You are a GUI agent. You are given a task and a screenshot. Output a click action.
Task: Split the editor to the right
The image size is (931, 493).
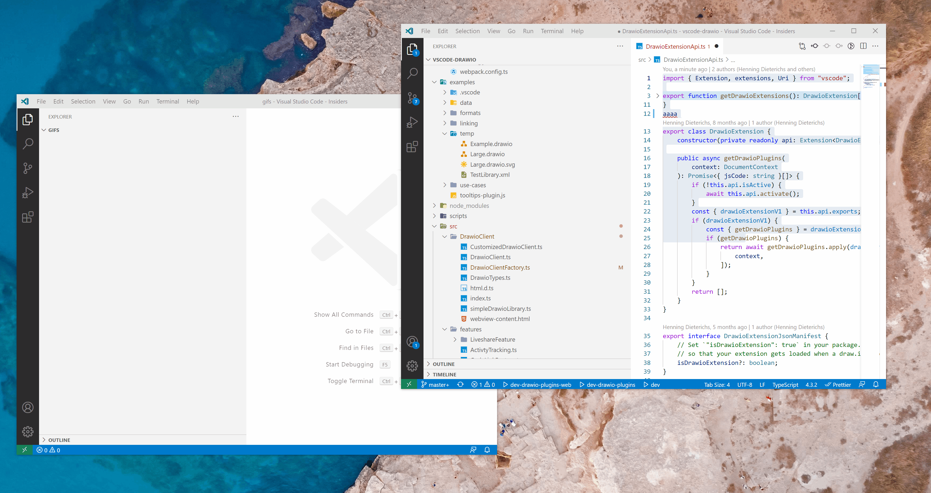point(863,46)
